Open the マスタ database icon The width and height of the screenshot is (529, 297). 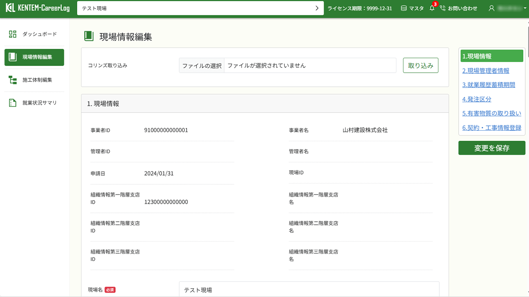[x=403, y=7]
